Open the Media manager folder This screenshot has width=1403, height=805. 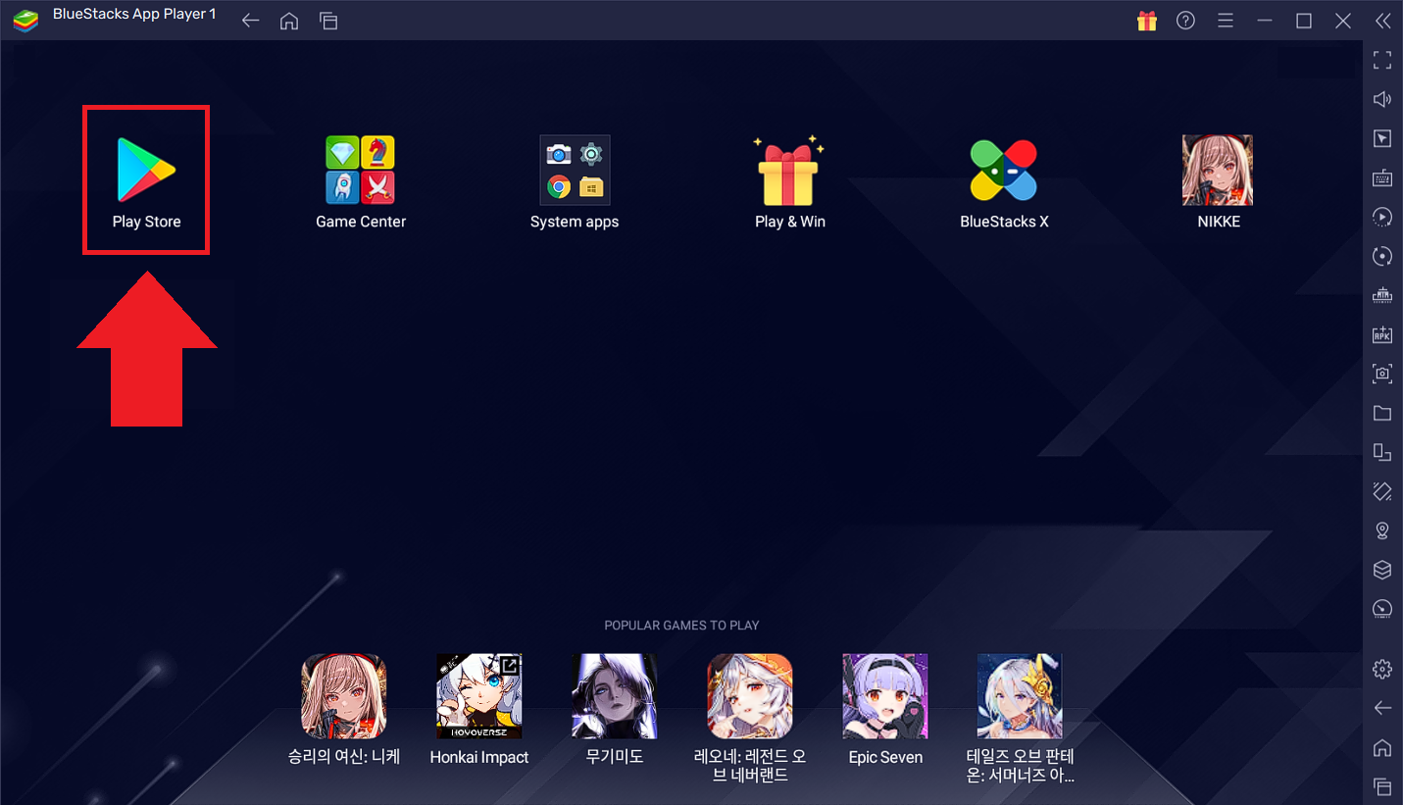[1381, 413]
